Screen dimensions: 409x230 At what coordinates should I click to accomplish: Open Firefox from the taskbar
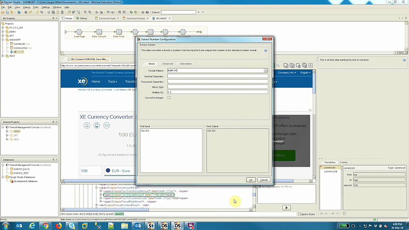click(59, 226)
